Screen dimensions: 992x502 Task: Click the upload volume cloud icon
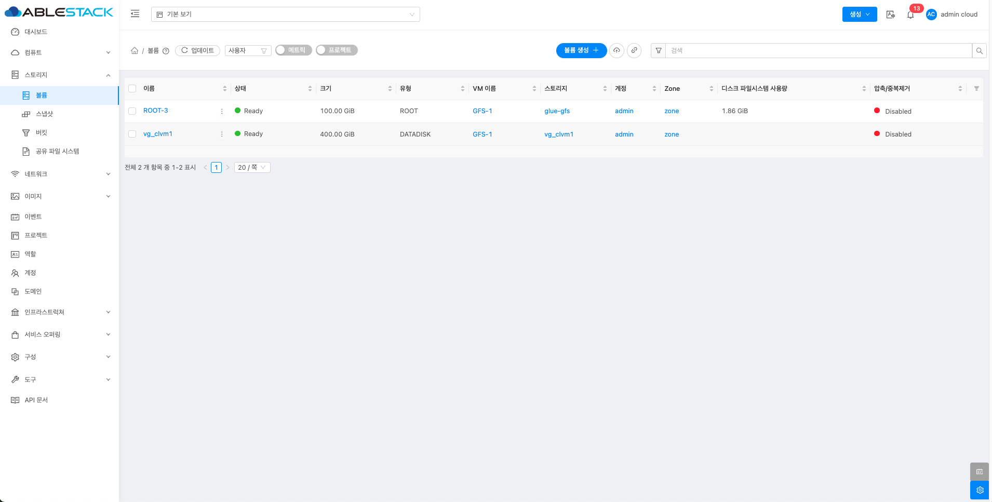tap(616, 50)
